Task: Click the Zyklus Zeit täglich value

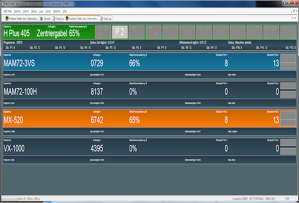Action: (x=102, y=43)
